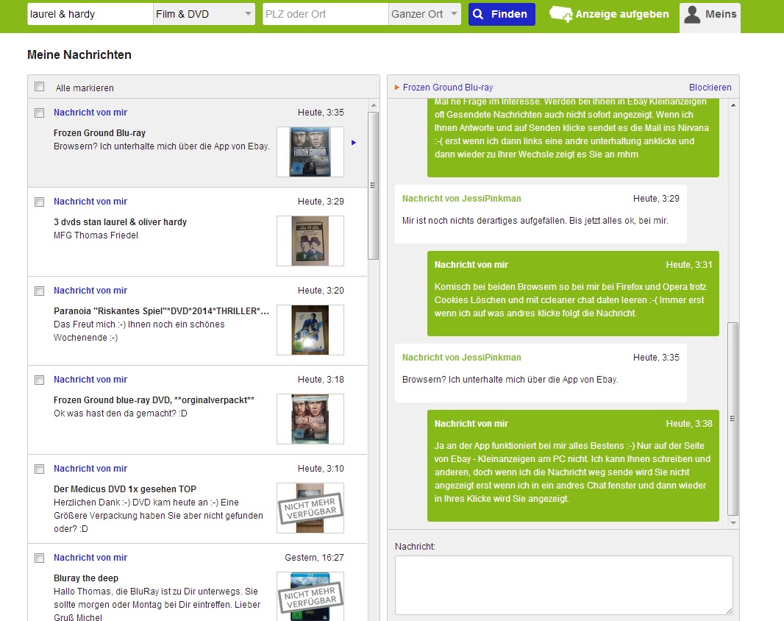Image resolution: width=784 pixels, height=621 pixels.
Task: Open Nachricht von mir link at Heute, 3:10
Action: [x=90, y=469]
